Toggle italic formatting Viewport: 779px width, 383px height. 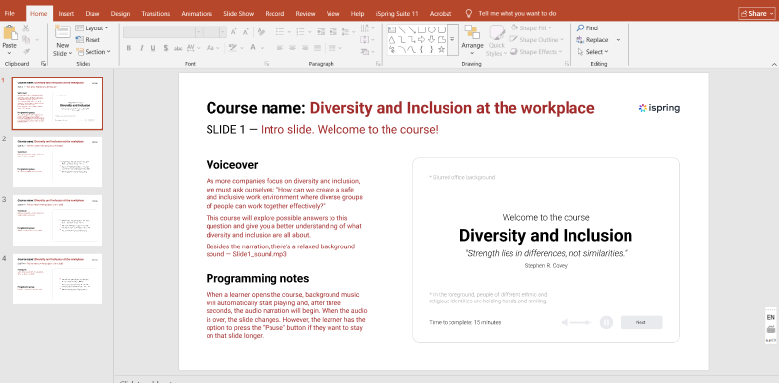(141, 48)
